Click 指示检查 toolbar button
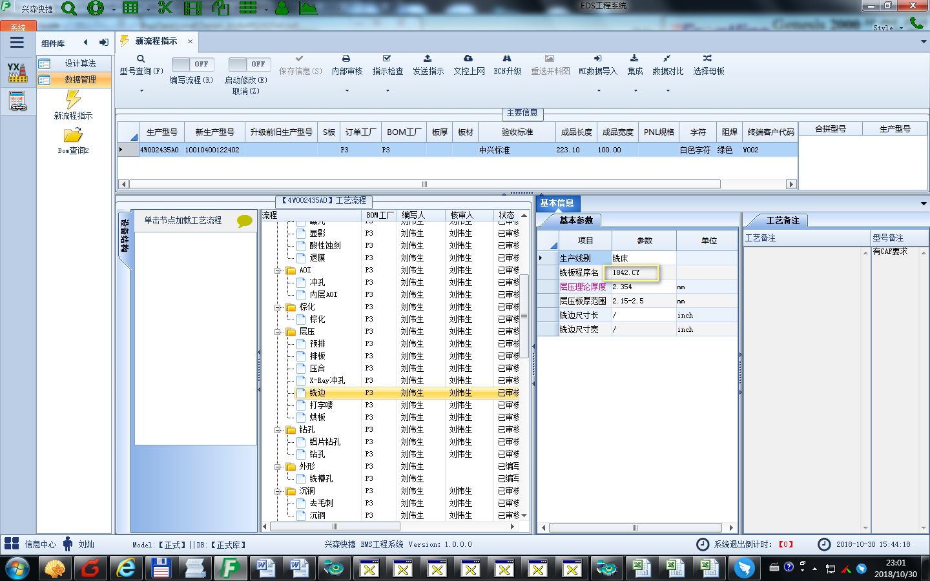Image resolution: width=930 pixels, height=581 pixels. pos(387,65)
